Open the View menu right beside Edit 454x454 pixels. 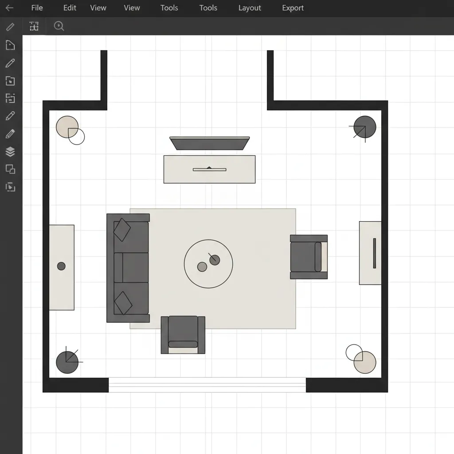98,8
